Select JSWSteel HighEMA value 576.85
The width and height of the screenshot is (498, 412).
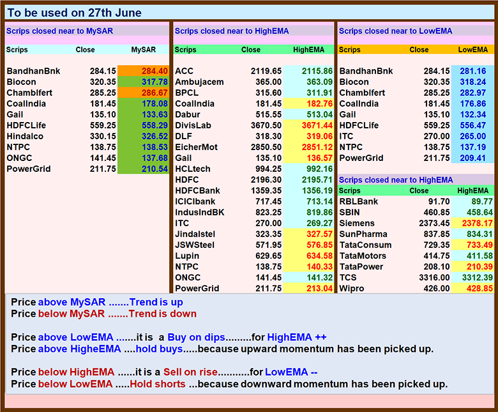click(319, 245)
